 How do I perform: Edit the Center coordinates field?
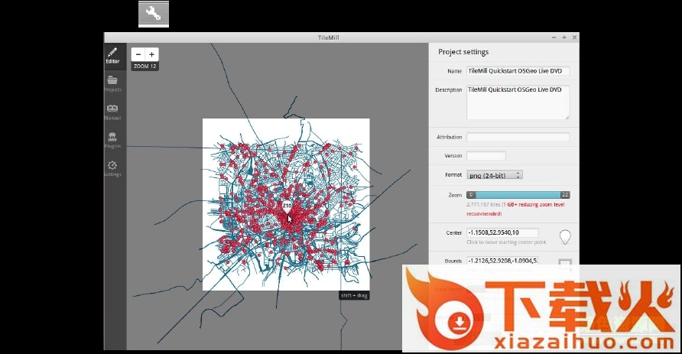click(502, 232)
